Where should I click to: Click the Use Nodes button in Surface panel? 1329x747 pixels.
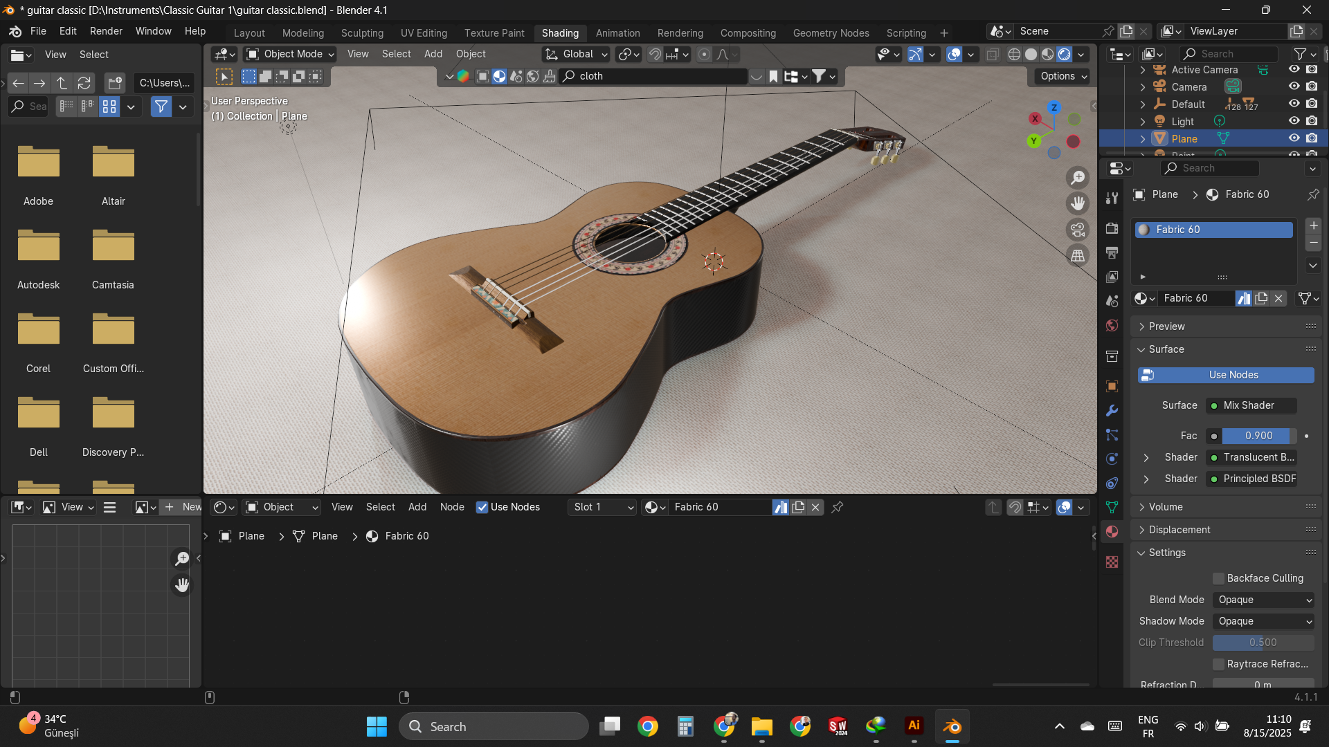pos(1226,375)
